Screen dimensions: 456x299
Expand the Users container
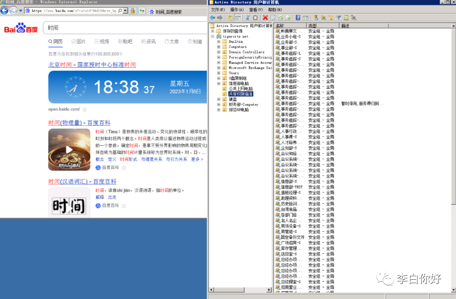click(219, 73)
